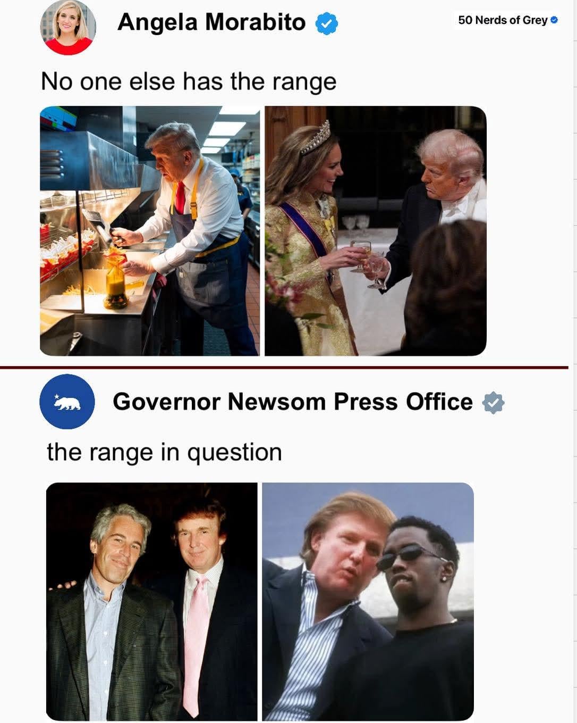Open the banquet toast photo with gold dress
Viewport: 577px width, 723px height.
click(376, 231)
